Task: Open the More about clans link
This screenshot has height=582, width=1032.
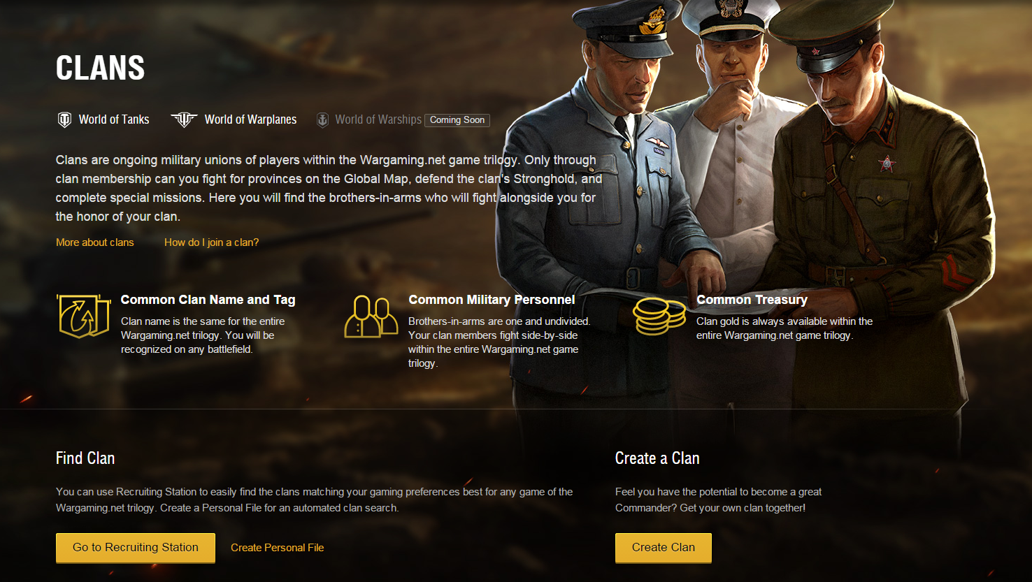Action: [95, 242]
